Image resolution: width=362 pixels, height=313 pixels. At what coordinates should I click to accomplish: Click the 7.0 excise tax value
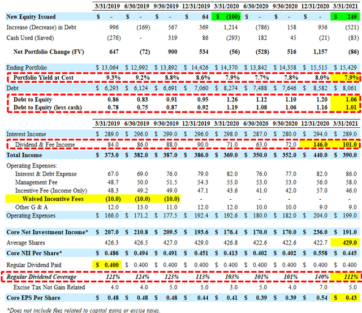click(324, 288)
